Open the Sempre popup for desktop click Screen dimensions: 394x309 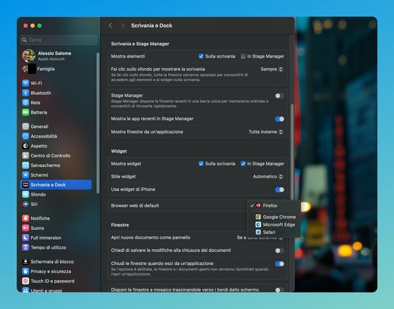click(272, 69)
